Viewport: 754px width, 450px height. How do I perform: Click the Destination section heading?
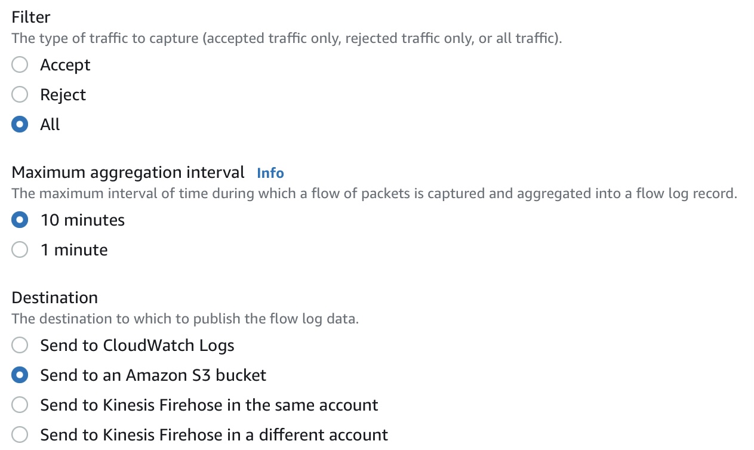[54, 297]
